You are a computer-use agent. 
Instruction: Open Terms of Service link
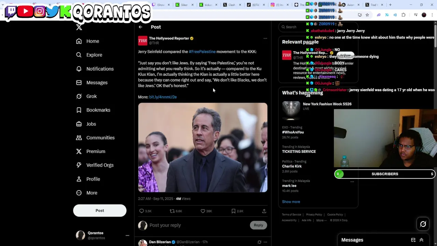(292, 215)
